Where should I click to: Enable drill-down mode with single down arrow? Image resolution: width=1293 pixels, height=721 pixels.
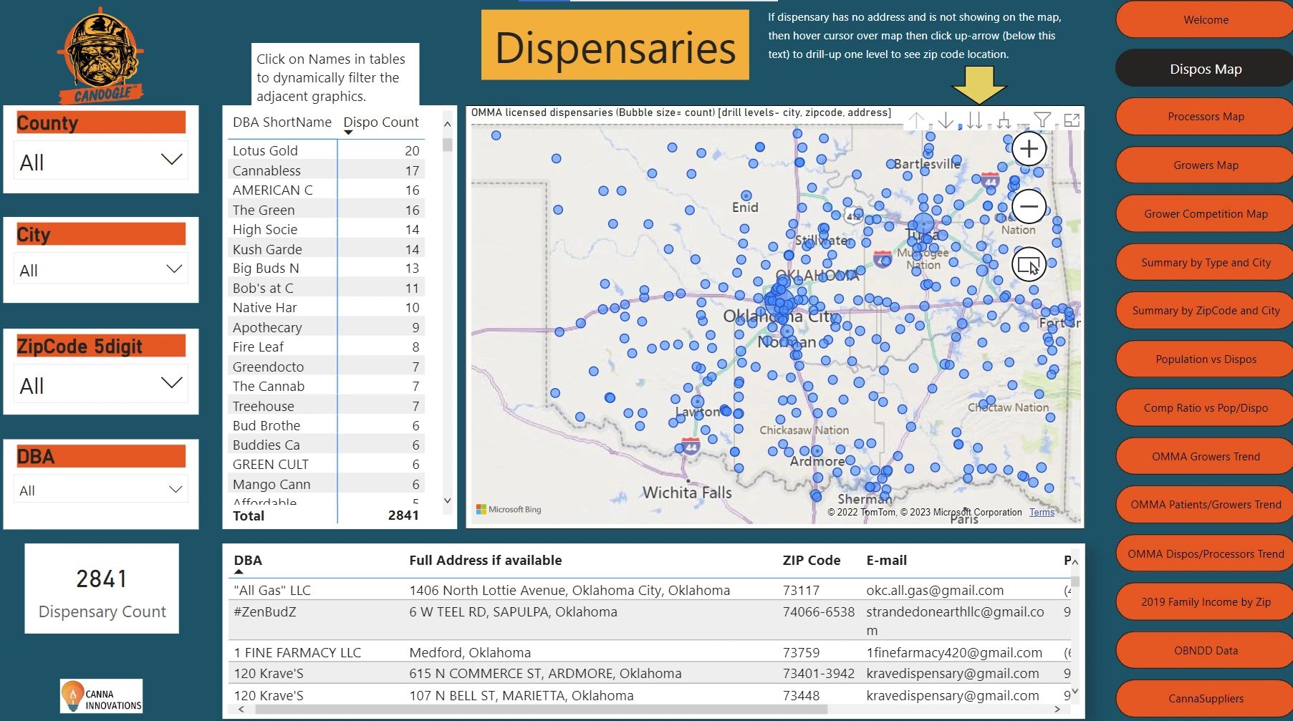(x=946, y=120)
